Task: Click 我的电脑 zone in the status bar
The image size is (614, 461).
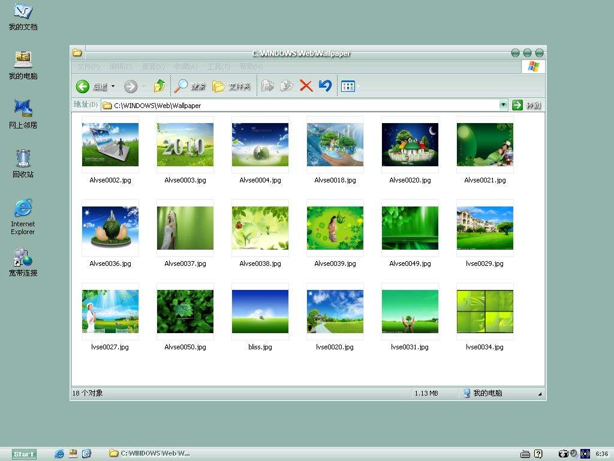Action: 483,393
